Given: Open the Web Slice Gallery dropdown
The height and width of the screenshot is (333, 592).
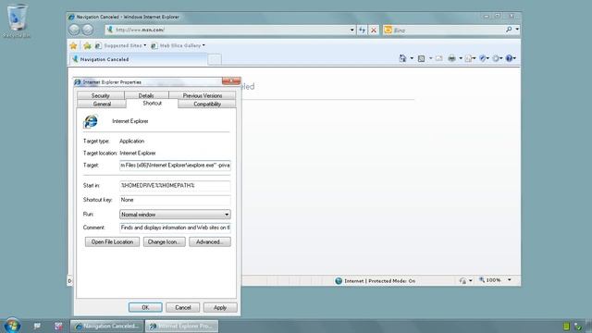Looking at the screenshot, I should point(178,45).
